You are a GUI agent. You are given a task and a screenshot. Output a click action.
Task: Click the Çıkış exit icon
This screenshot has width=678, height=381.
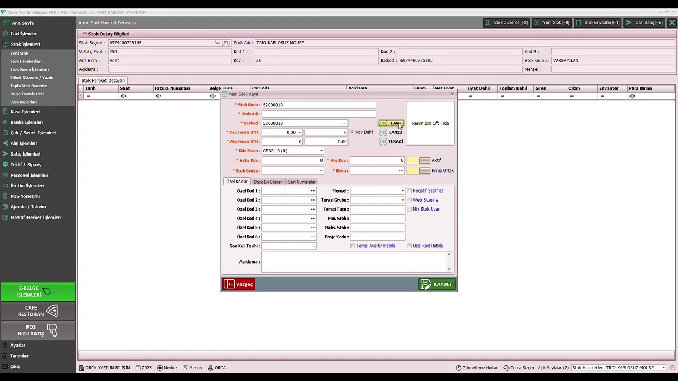click(x=5, y=366)
